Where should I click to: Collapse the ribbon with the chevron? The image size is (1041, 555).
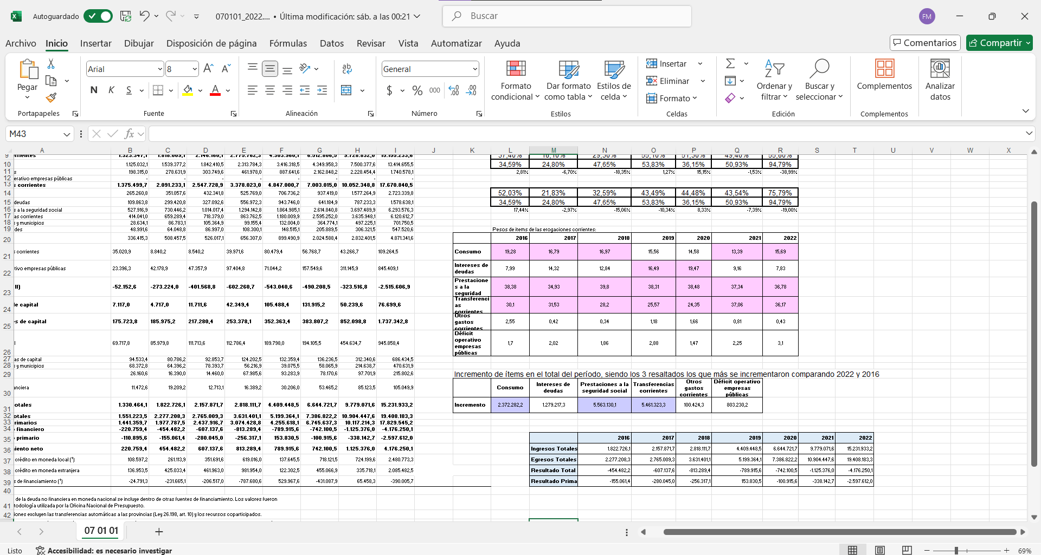(1025, 111)
